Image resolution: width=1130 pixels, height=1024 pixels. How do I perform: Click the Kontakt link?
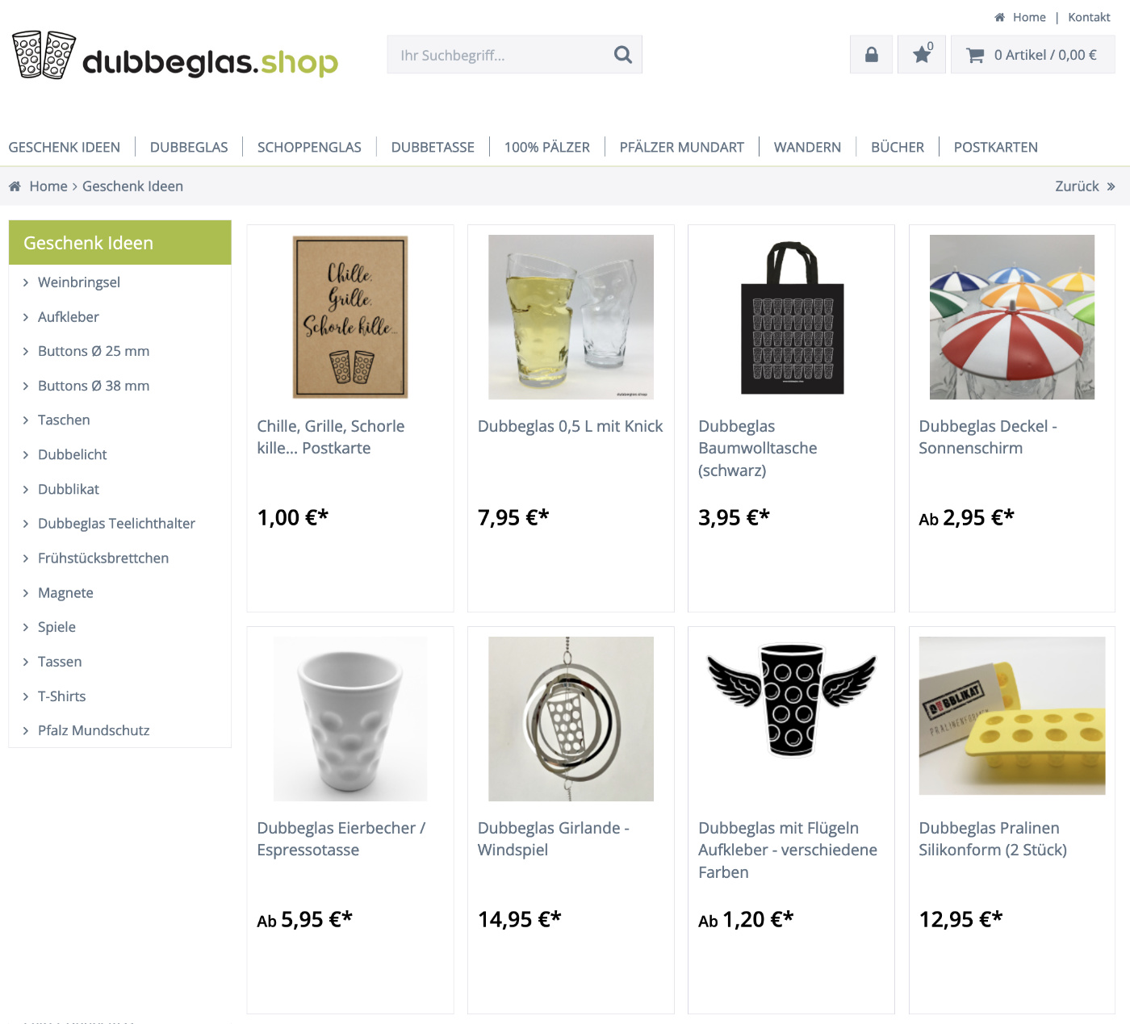point(1089,17)
